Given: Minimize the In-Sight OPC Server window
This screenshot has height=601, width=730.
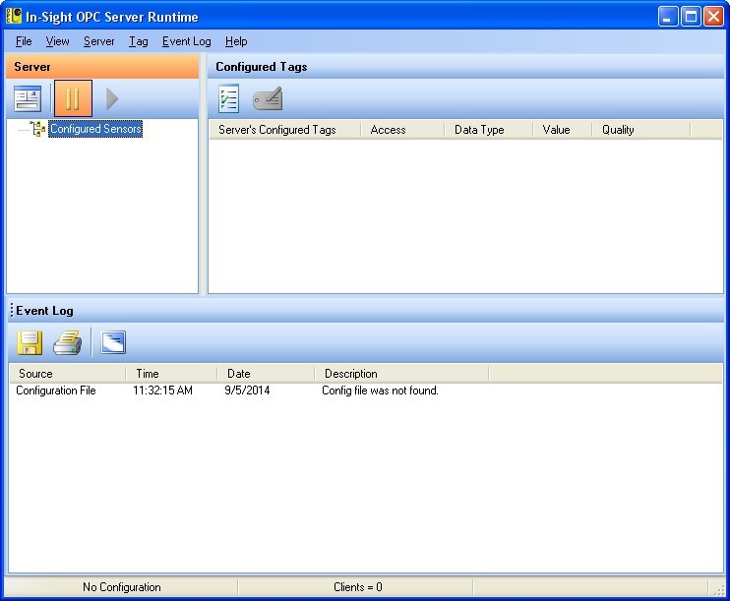Looking at the screenshot, I should pyautogui.click(x=668, y=17).
